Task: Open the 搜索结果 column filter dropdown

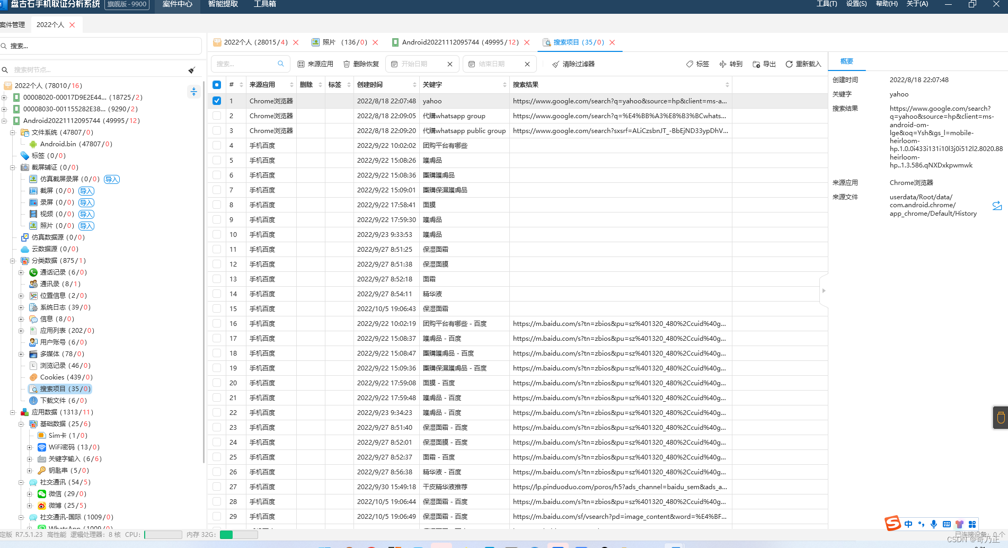Action: pos(727,85)
